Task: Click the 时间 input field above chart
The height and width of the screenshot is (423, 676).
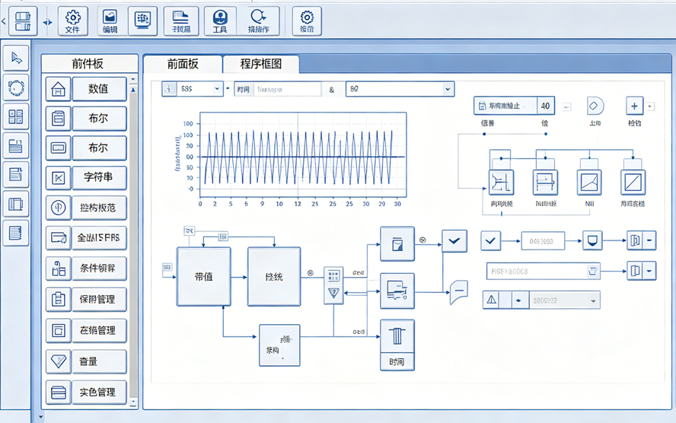Action: pos(288,89)
